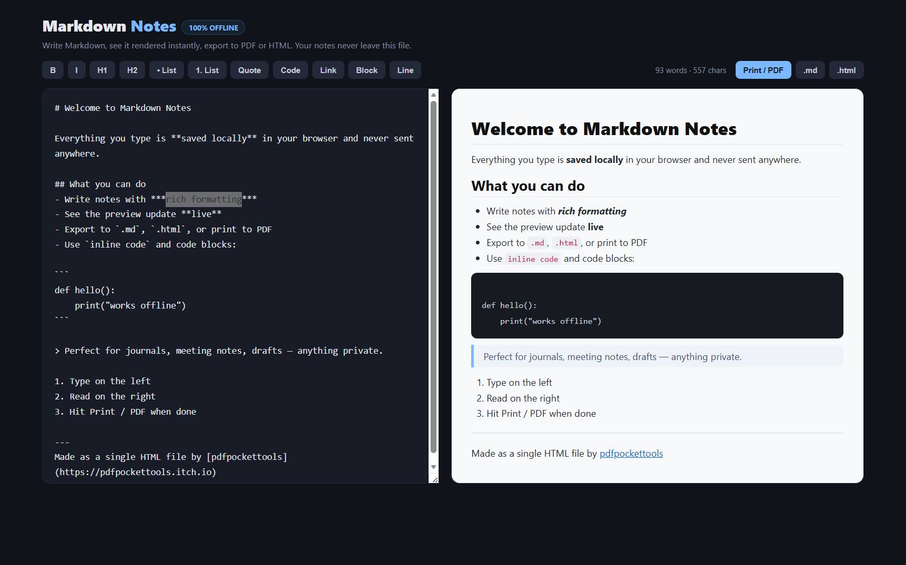Click 'Read on the right' in preview list
Viewport: 906px width, 565px height.
[523, 398]
